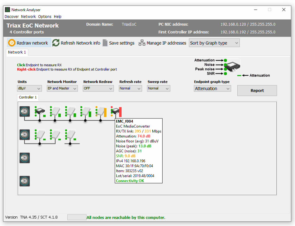Open the Refresh rate dropdown

(x=130, y=88)
